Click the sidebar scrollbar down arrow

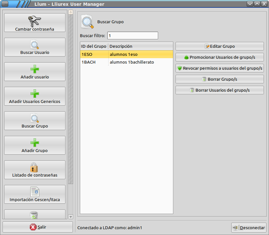[x=71, y=217]
